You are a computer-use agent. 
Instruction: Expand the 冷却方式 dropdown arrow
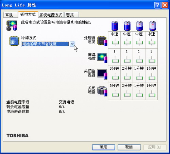click(72, 44)
